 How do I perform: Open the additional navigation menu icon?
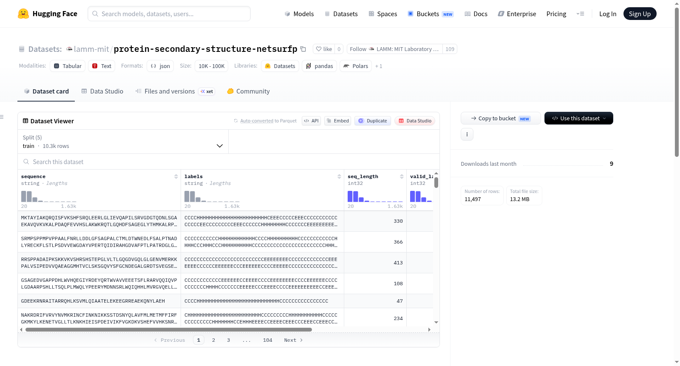point(580,14)
